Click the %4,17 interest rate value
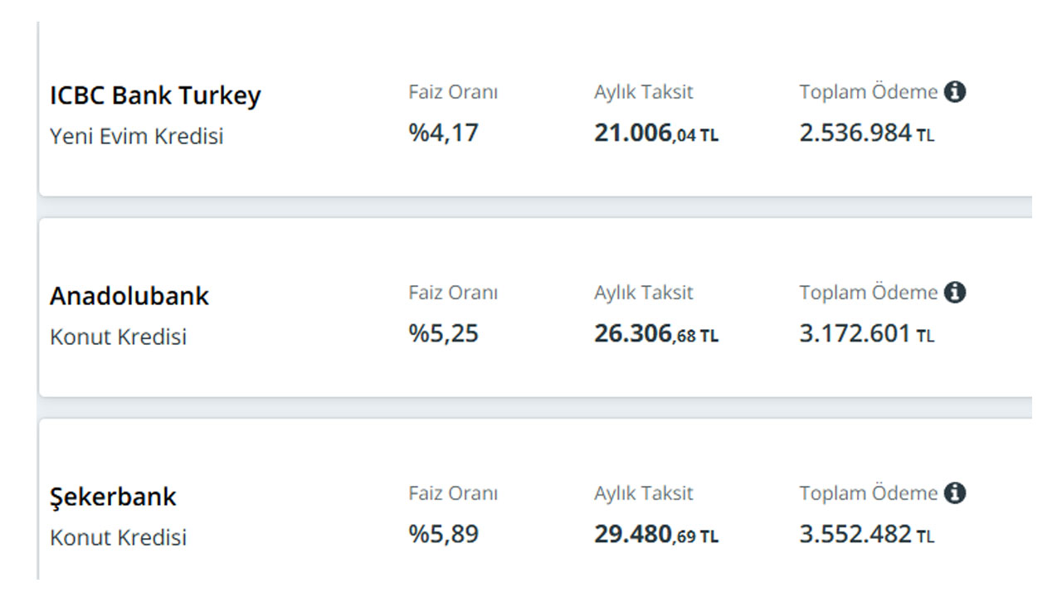This screenshot has height=597, width=1062. click(444, 133)
